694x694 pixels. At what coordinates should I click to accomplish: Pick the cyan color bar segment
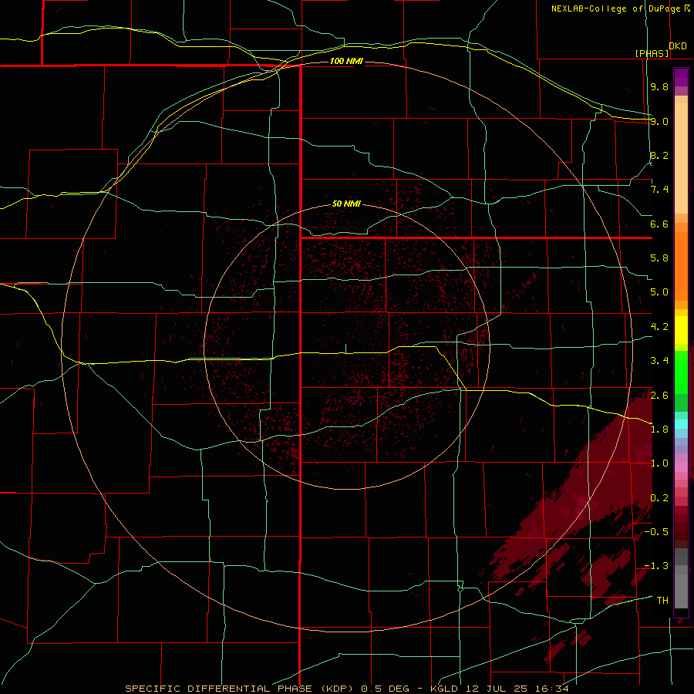(681, 424)
